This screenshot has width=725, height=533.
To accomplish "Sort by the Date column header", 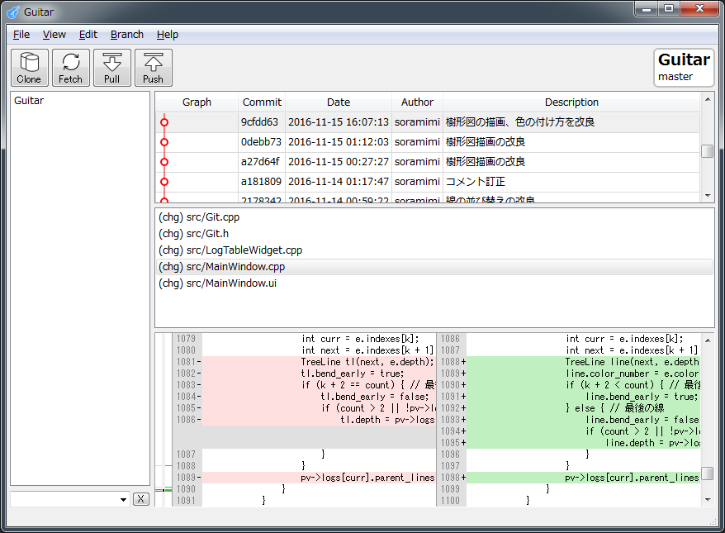I will [339, 102].
